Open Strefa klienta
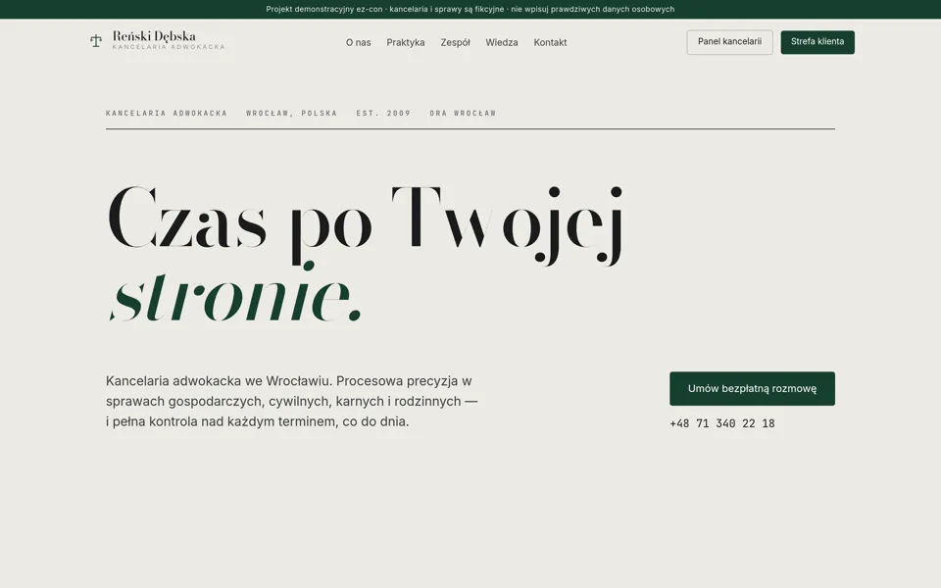Screen dimensions: 941x588 [x=817, y=42]
